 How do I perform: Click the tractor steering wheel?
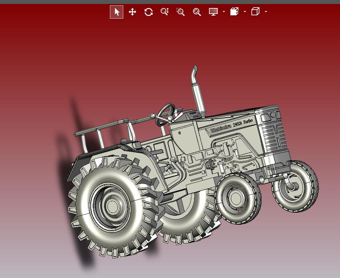click(166, 114)
